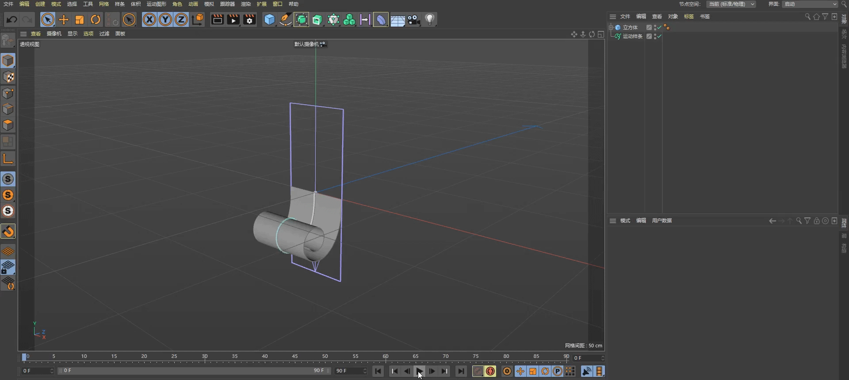Viewport: 849px width, 380px height.
Task: Step the end frame 90 F spinner
Action: click(365, 371)
